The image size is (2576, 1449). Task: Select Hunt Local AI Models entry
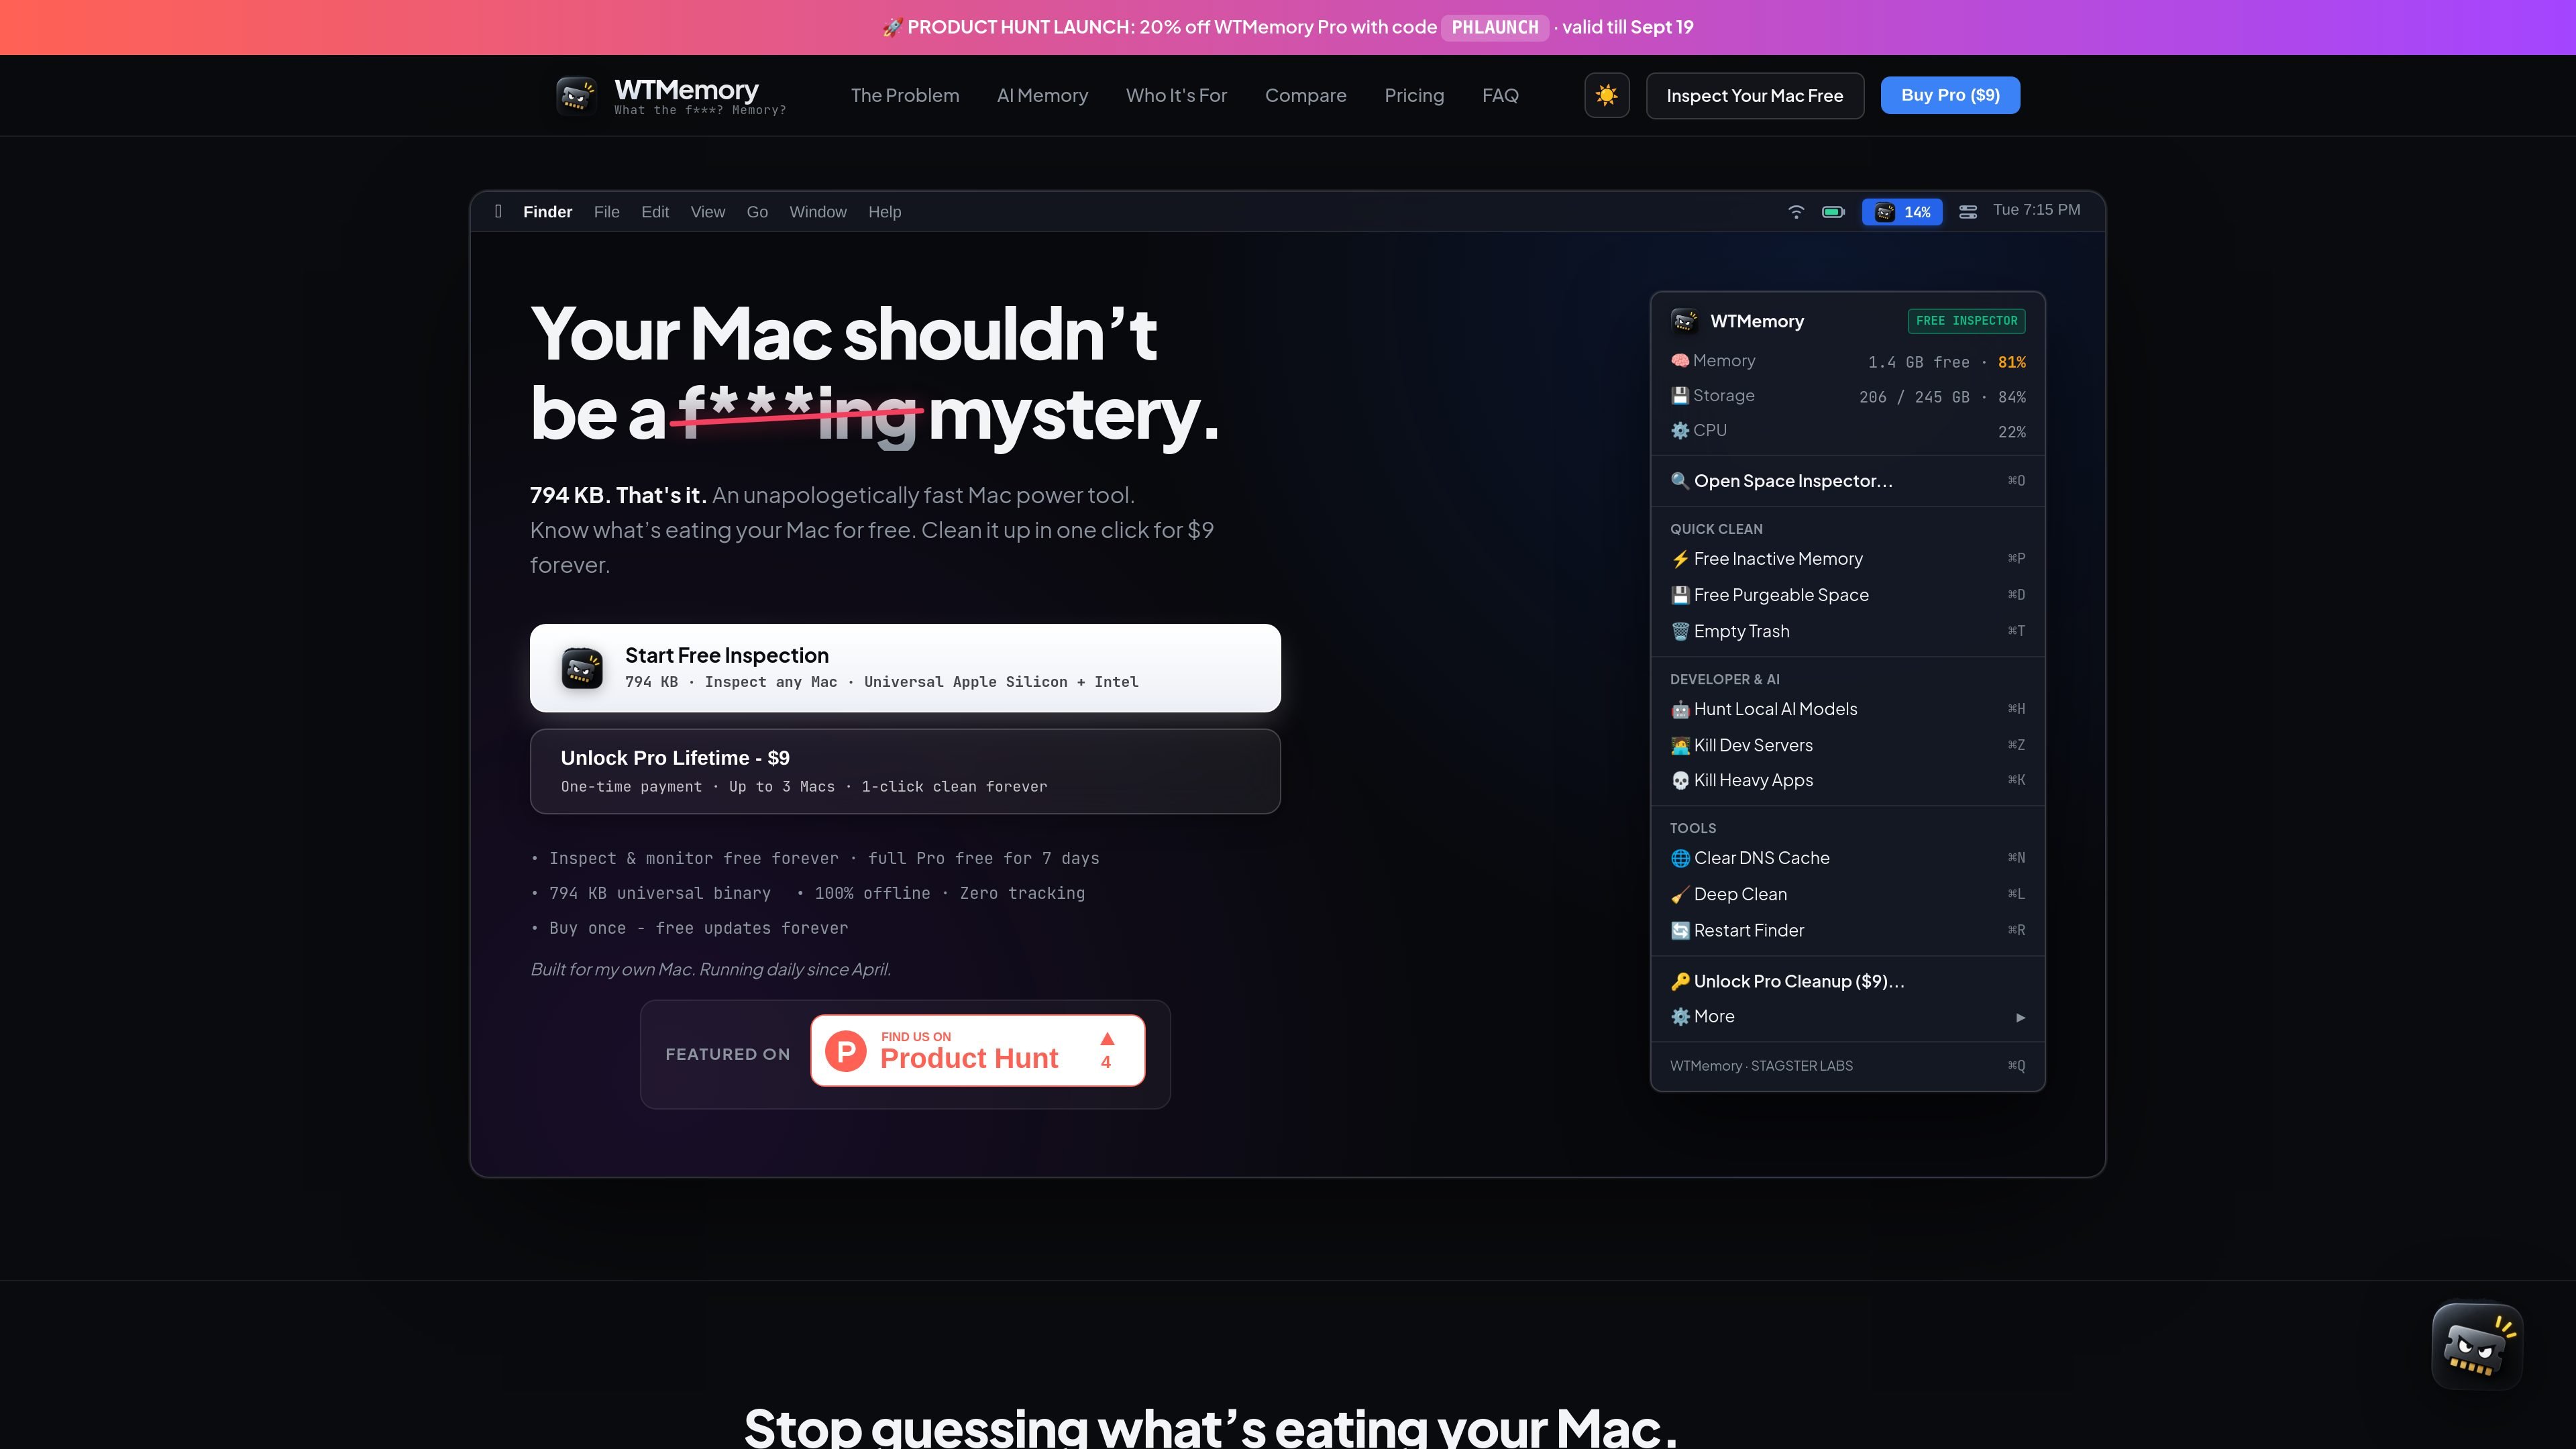point(1848,709)
